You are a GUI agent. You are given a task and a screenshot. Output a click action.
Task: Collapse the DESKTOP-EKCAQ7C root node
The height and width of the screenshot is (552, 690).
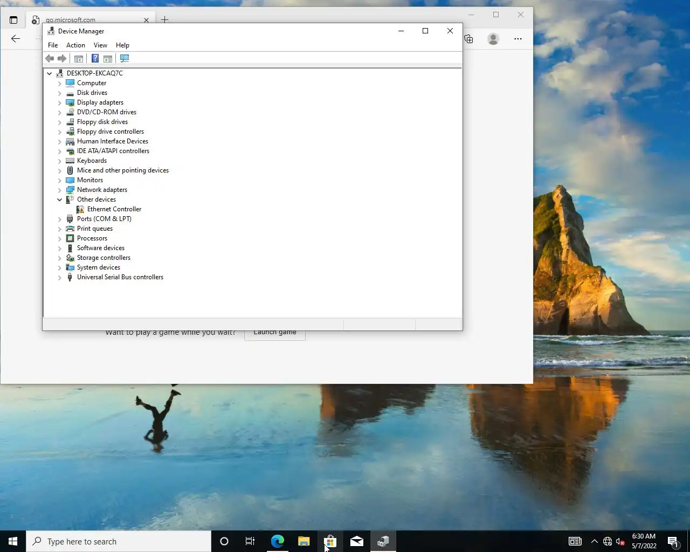point(50,73)
